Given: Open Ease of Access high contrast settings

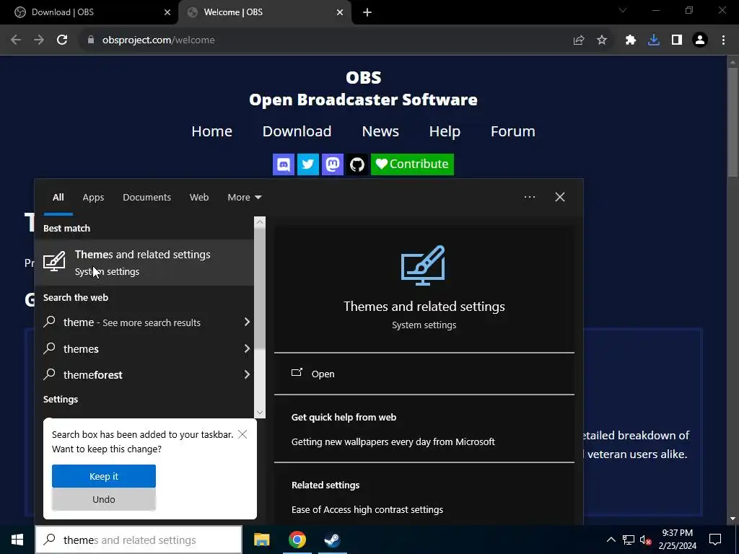Looking at the screenshot, I should tap(367, 510).
